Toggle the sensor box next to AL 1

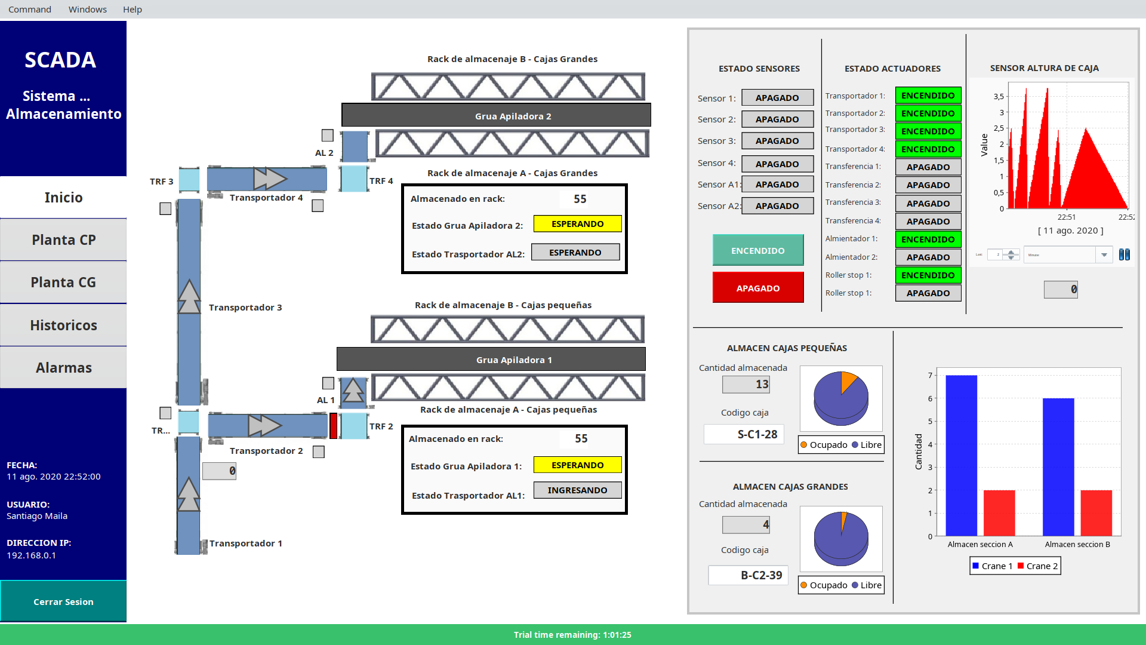click(328, 383)
